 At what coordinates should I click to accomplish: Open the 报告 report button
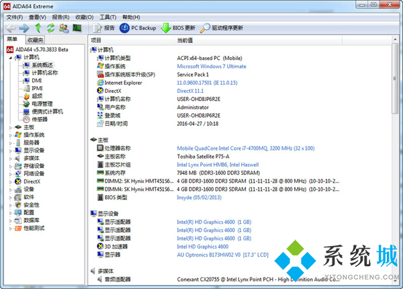point(103,28)
